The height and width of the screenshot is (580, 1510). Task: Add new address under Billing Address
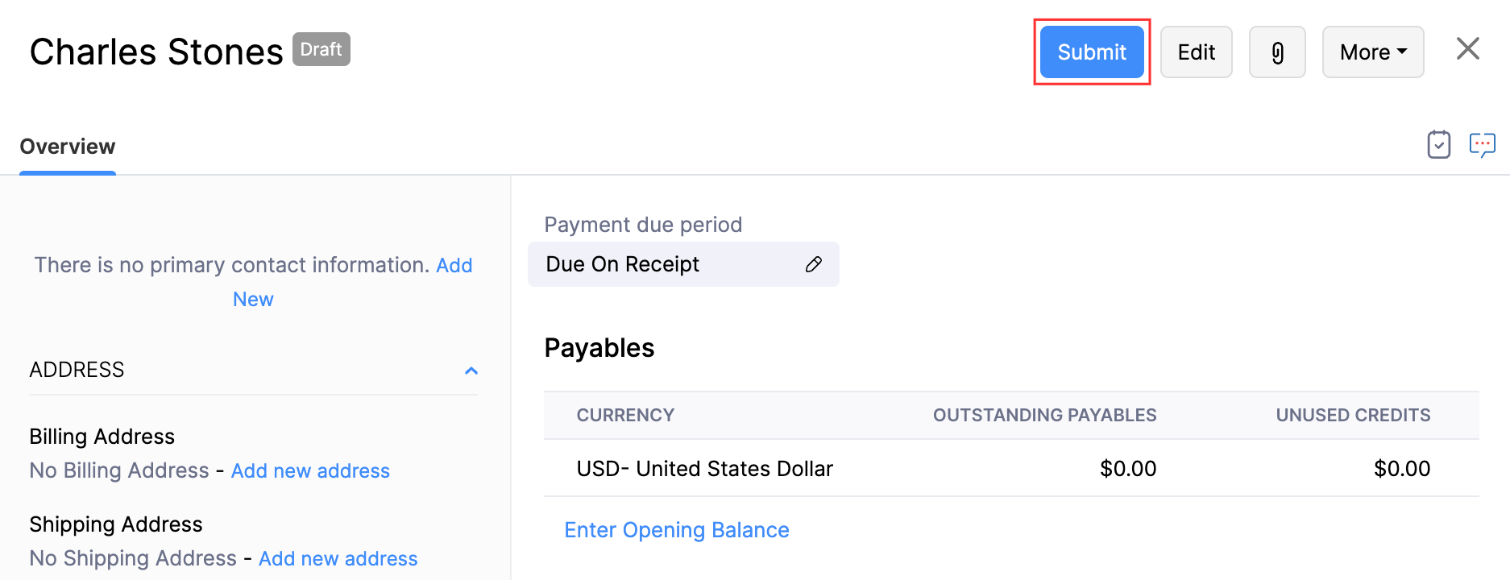(x=310, y=471)
